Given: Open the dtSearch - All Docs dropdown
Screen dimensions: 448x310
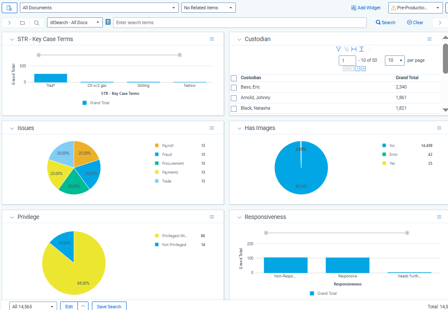Looking at the screenshot, I should tap(75, 22).
